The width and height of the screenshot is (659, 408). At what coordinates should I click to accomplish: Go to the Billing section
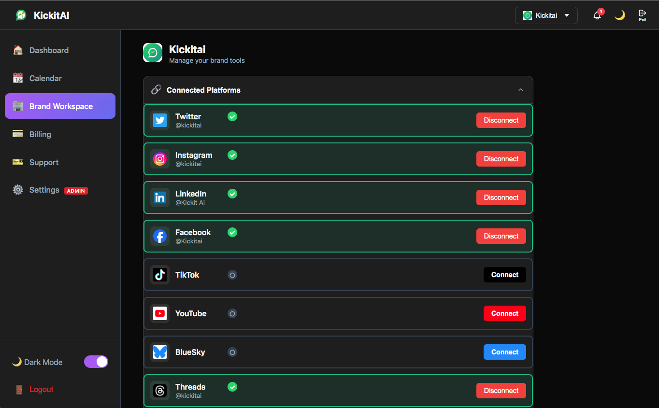40,134
